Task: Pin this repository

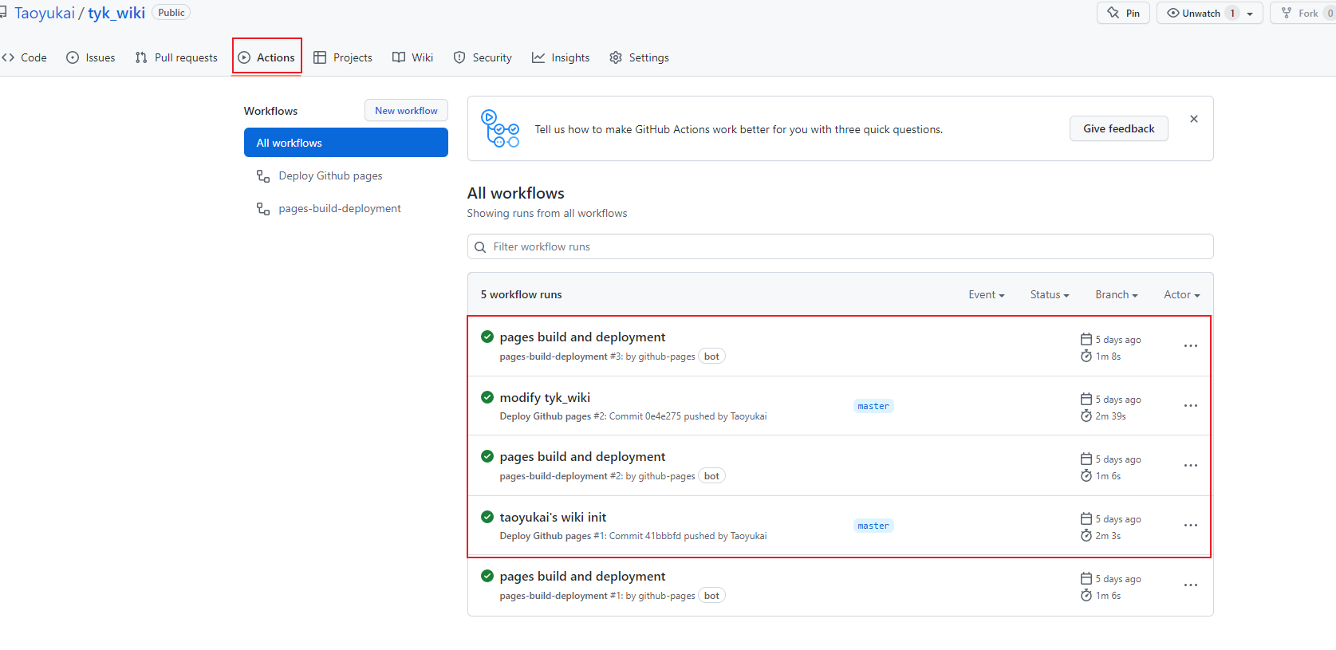Action: [x=1123, y=13]
